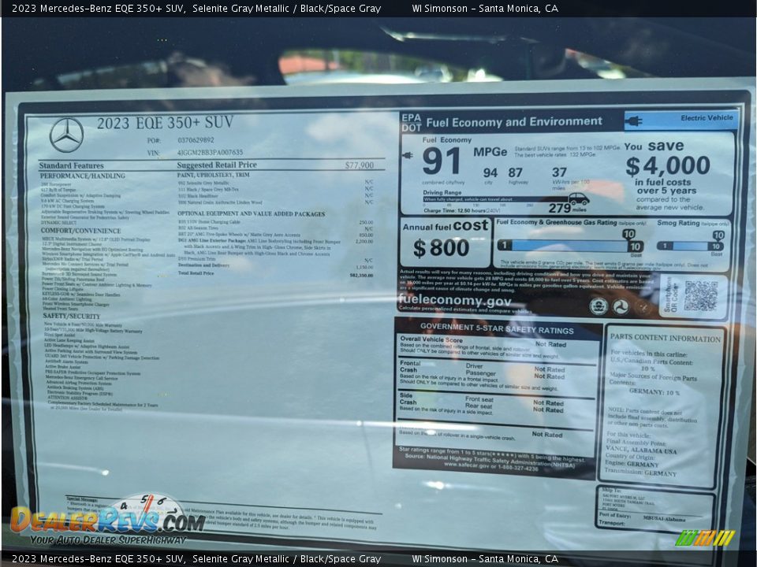Click the smartphone QR code

click(700, 295)
